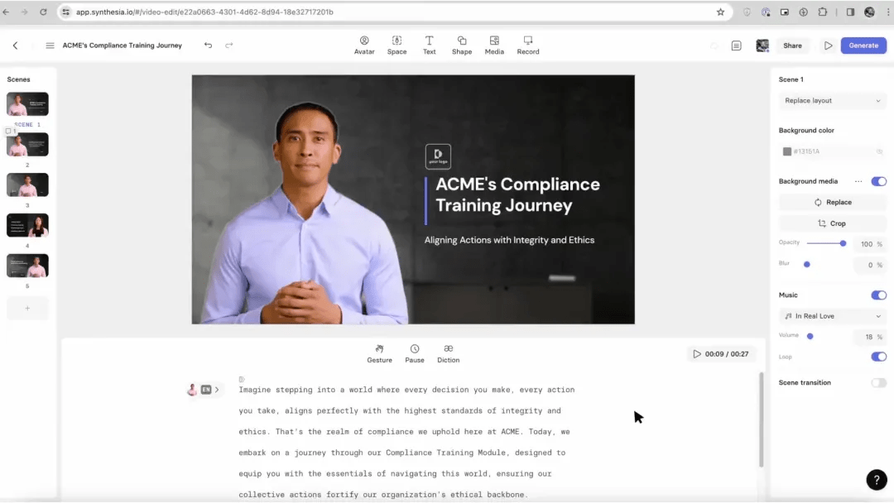Screen dimensions: 894x503
Task: Enable the Scene transition switch
Action: 878,383
